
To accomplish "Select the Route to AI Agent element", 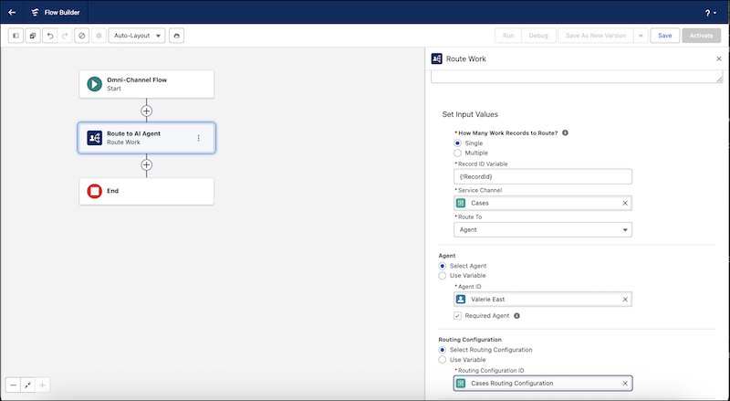I will click(147, 138).
